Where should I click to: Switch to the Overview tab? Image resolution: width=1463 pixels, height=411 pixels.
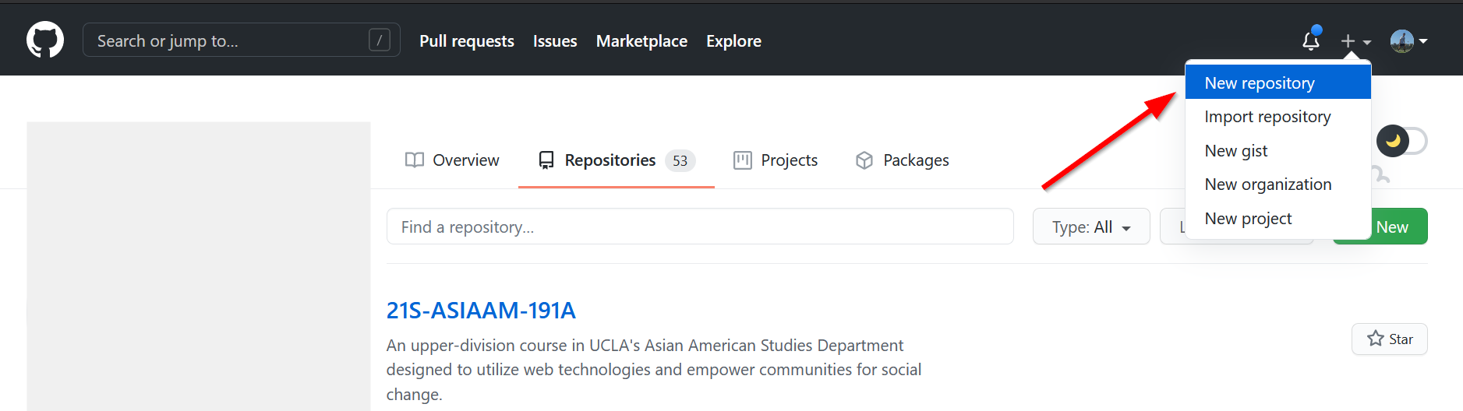point(452,160)
